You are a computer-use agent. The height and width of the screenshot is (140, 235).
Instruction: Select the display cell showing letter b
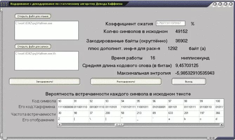pos(191,119)
